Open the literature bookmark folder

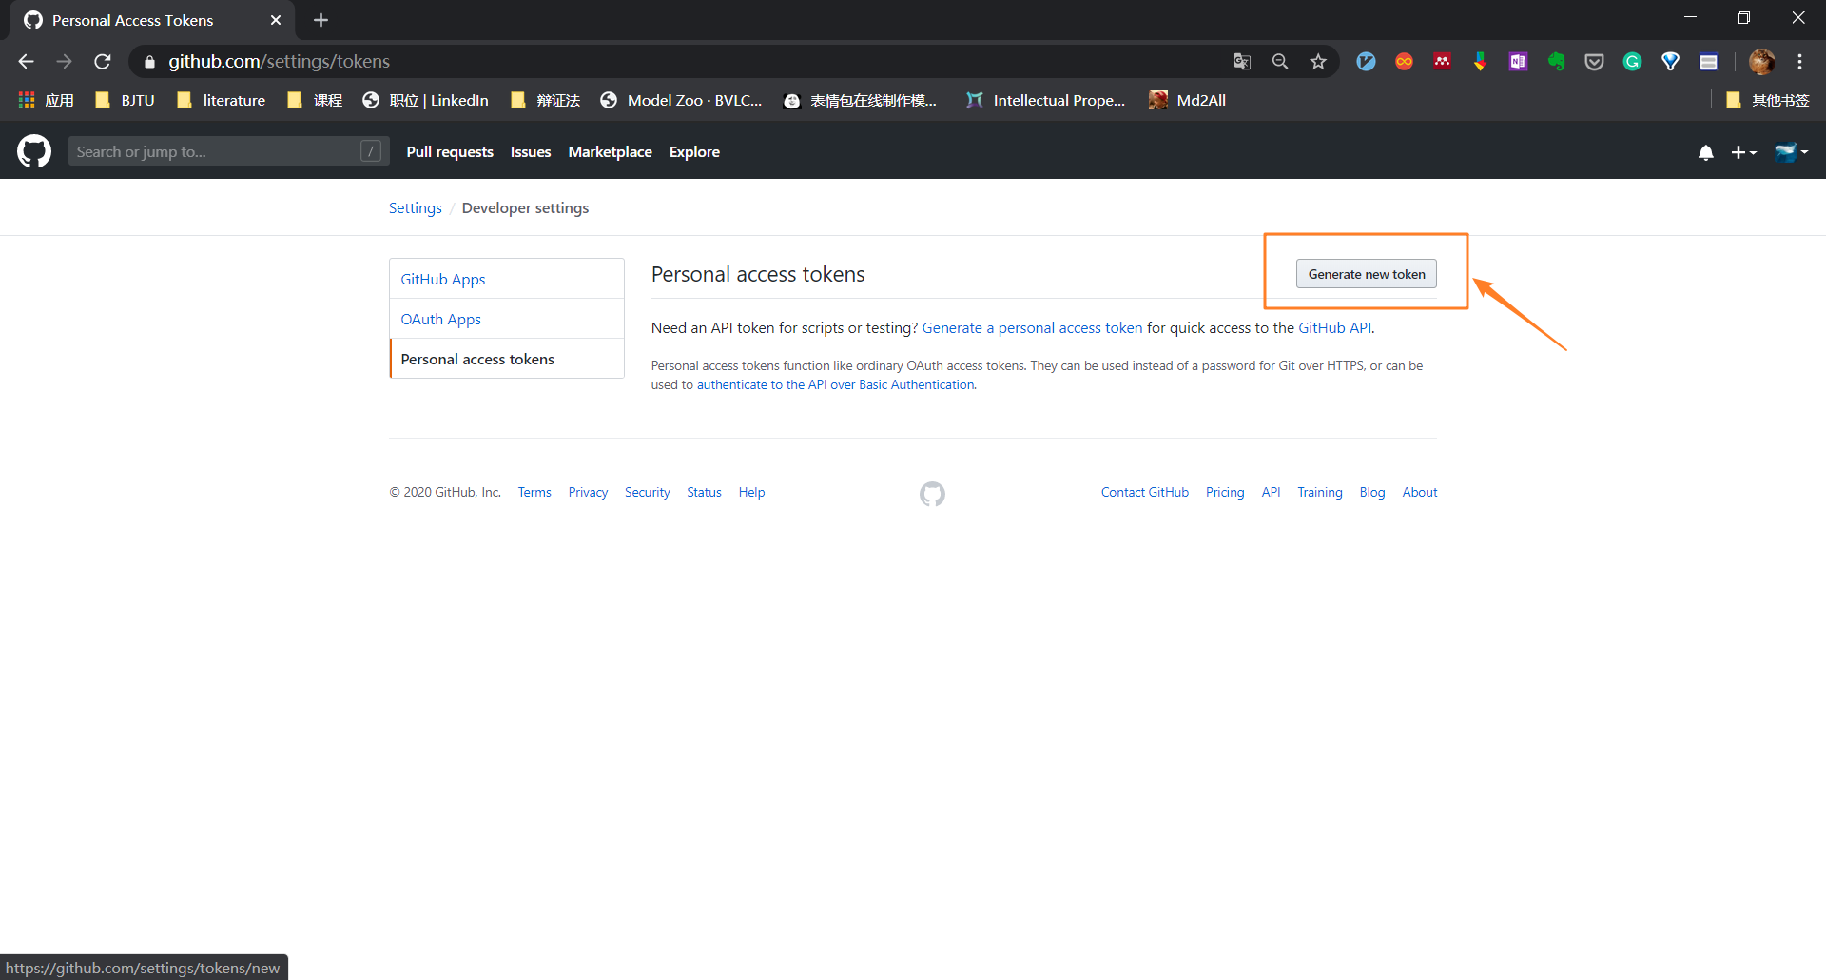pos(221,100)
